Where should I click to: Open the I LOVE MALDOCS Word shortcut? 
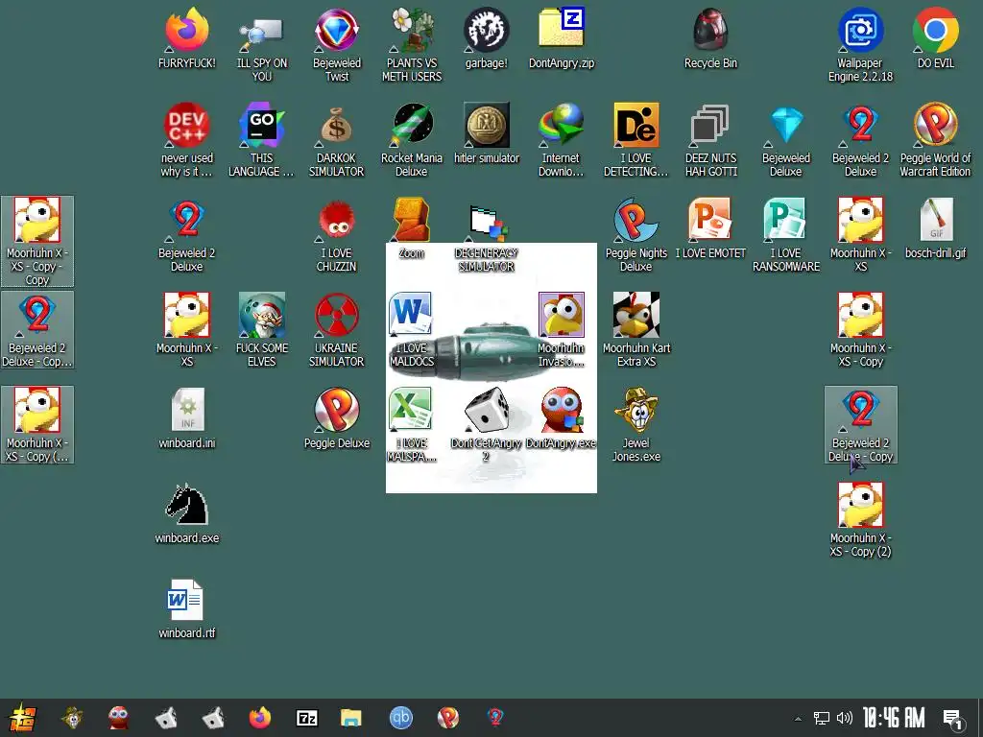(x=412, y=330)
